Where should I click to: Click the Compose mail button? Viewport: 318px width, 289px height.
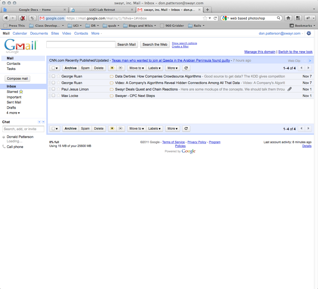pos(17,78)
